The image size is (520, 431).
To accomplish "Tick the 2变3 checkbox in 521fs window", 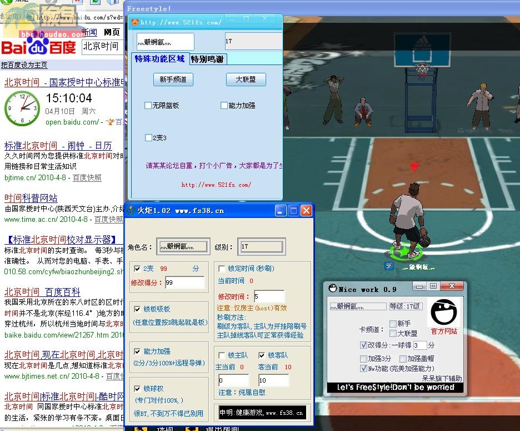I will (148, 137).
